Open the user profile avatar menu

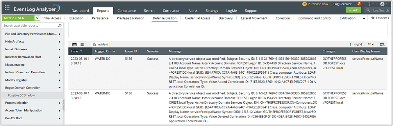(x=382, y=4)
